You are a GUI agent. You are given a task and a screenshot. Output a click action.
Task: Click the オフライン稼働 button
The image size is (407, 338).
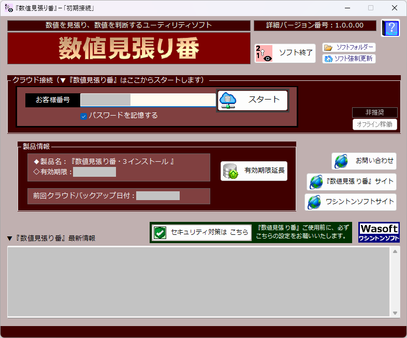pyautogui.click(x=374, y=124)
